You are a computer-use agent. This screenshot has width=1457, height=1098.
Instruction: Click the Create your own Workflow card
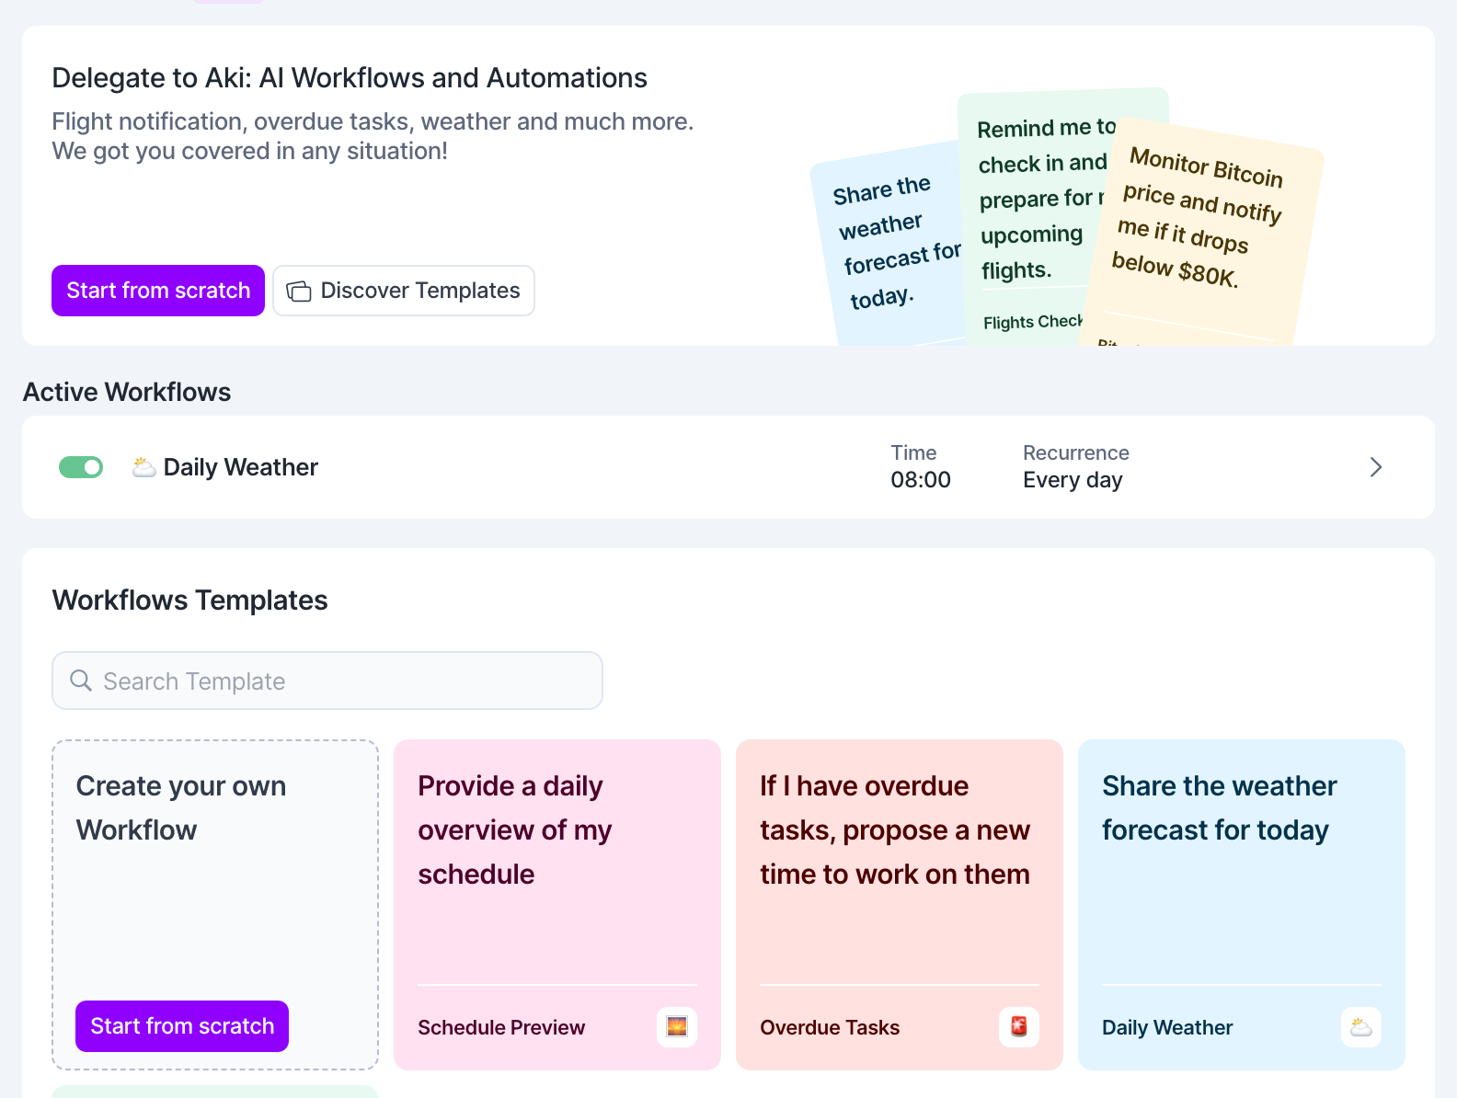[x=215, y=883]
